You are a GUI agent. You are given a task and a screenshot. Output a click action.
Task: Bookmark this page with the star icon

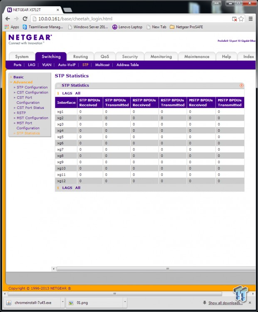[x=241, y=19]
